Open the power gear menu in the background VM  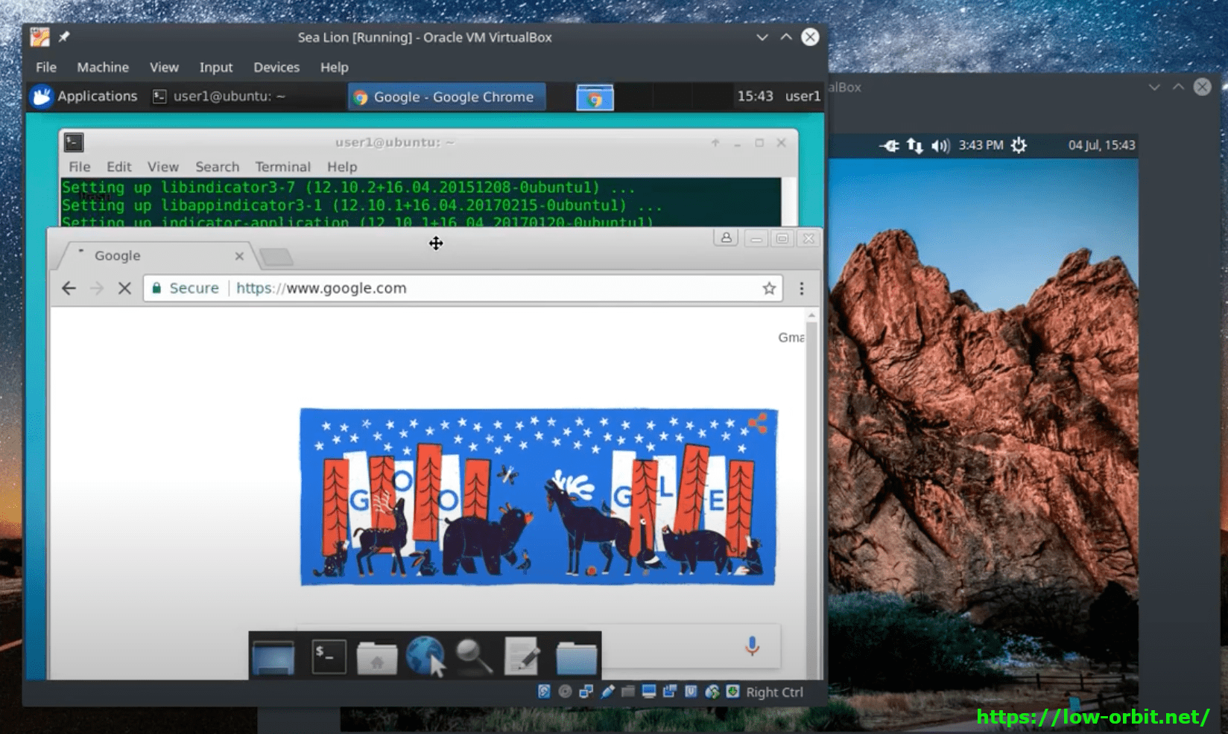coord(1019,145)
